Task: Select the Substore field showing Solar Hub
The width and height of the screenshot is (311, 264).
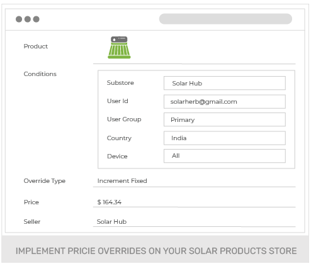Action: (x=225, y=83)
